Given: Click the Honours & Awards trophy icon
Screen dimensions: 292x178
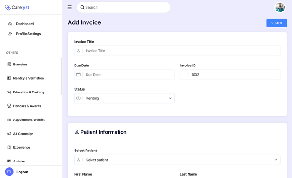Looking at the screenshot, I should (9, 106).
